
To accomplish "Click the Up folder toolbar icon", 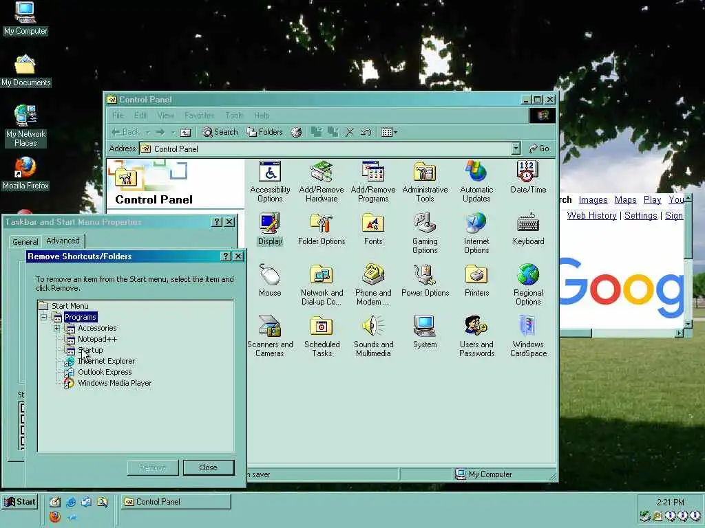I will (185, 132).
